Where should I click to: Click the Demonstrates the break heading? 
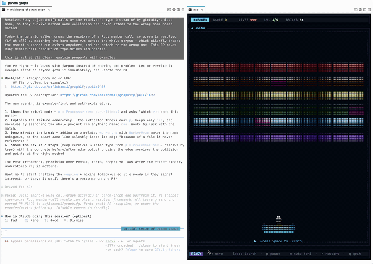[x=33, y=132]
